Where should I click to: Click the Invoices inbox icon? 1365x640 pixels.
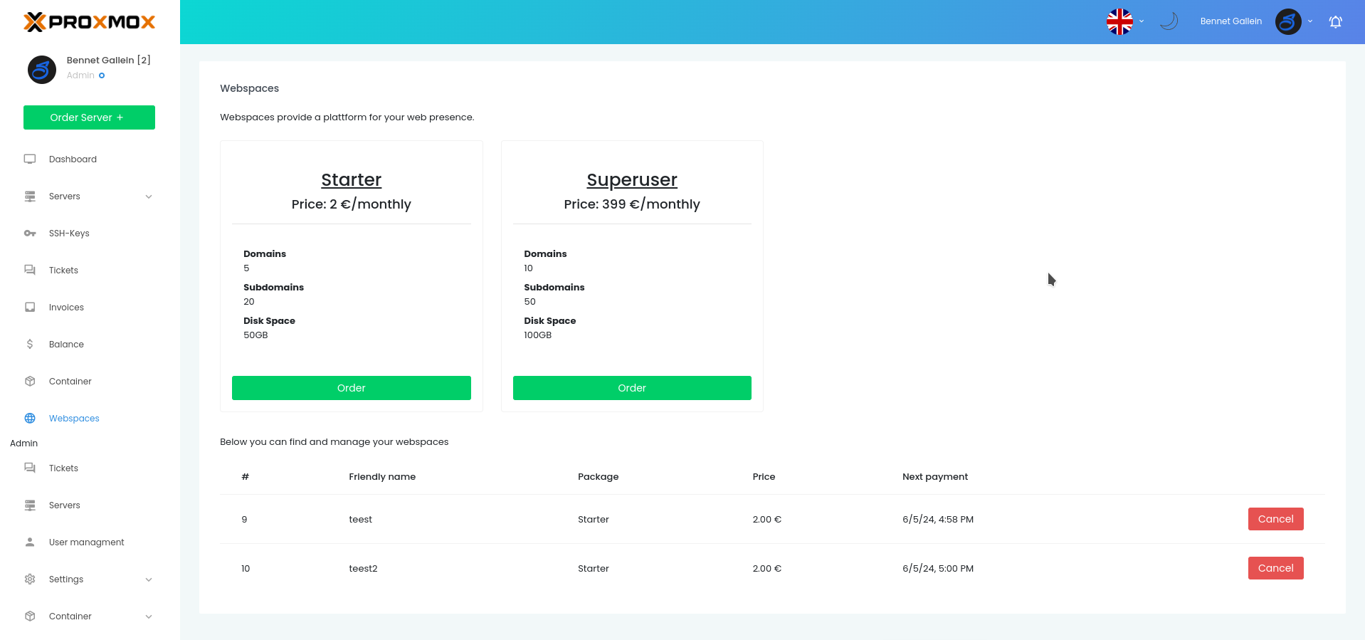[30, 308]
